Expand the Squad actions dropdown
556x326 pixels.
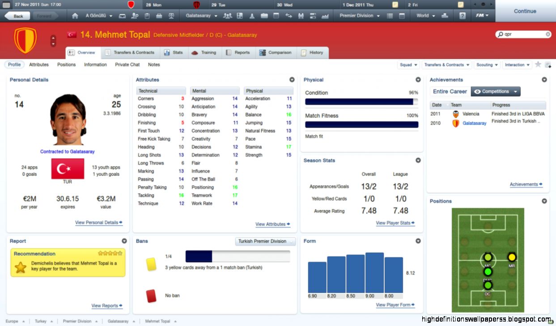pos(409,65)
